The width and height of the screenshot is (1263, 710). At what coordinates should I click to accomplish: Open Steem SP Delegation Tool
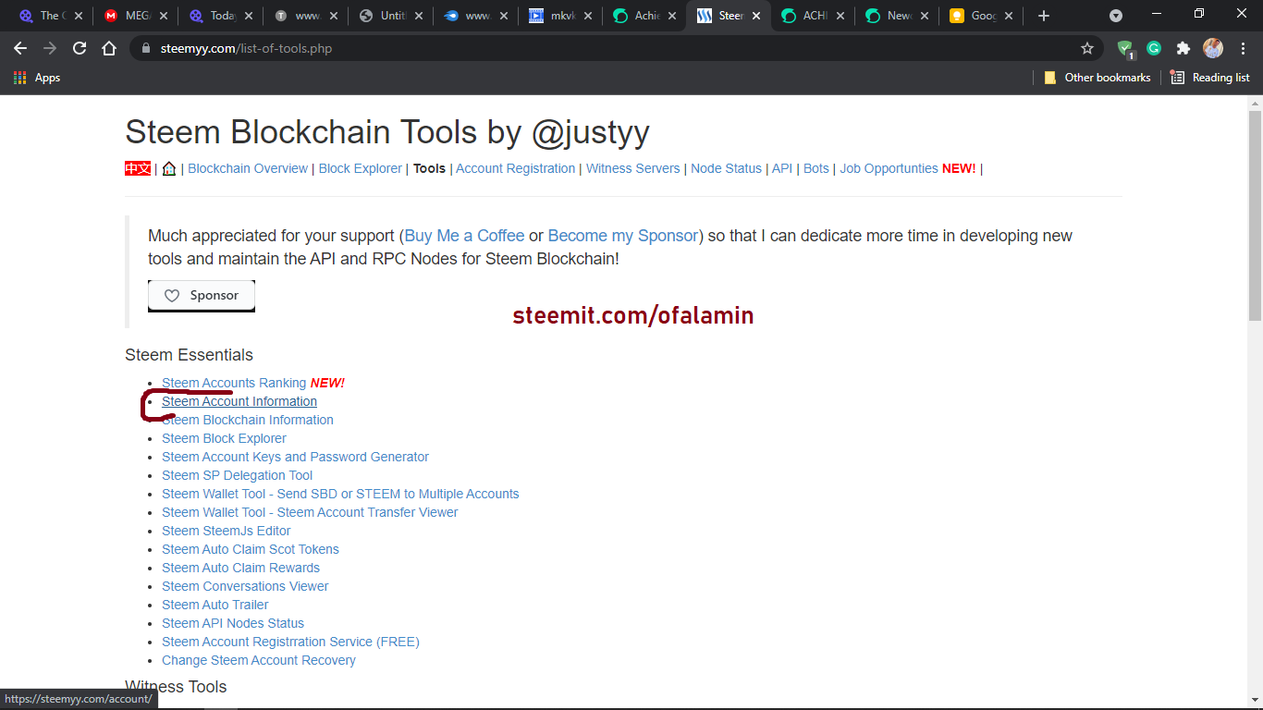click(x=238, y=475)
